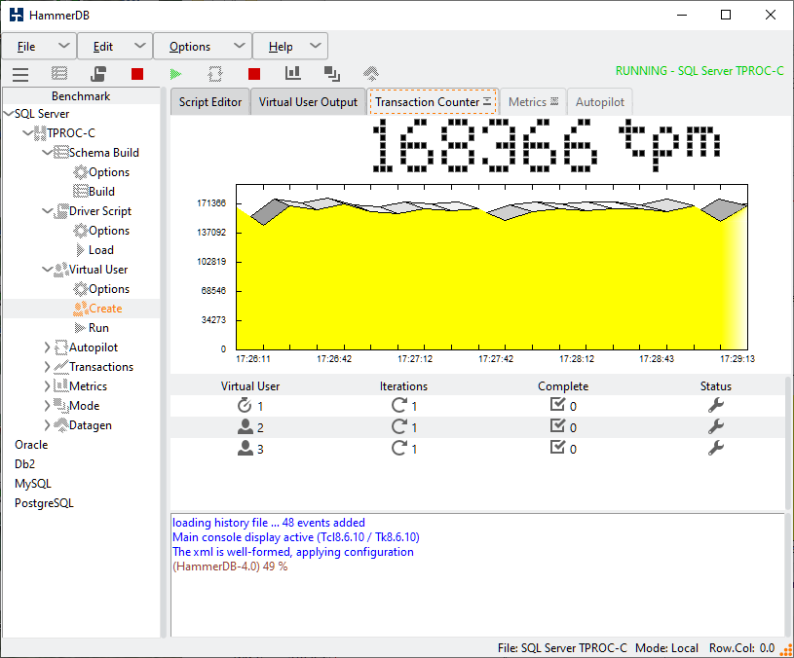Click the Complete column header

[x=563, y=386]
